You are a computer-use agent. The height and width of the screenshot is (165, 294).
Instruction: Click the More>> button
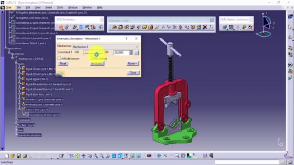pos(133,63)
